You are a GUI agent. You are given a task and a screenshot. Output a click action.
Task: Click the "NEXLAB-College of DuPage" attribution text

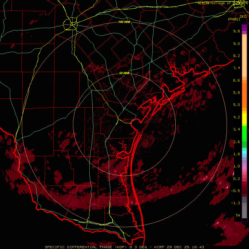click(x=222, y=3)
